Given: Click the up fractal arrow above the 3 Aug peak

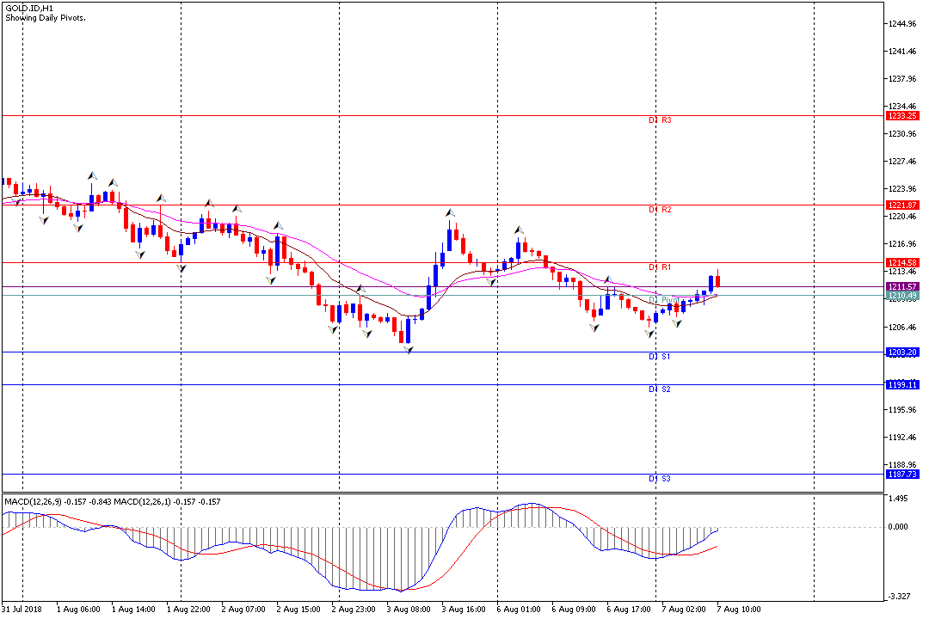Looking at the screenshot, I should click(x=449, y=211).
